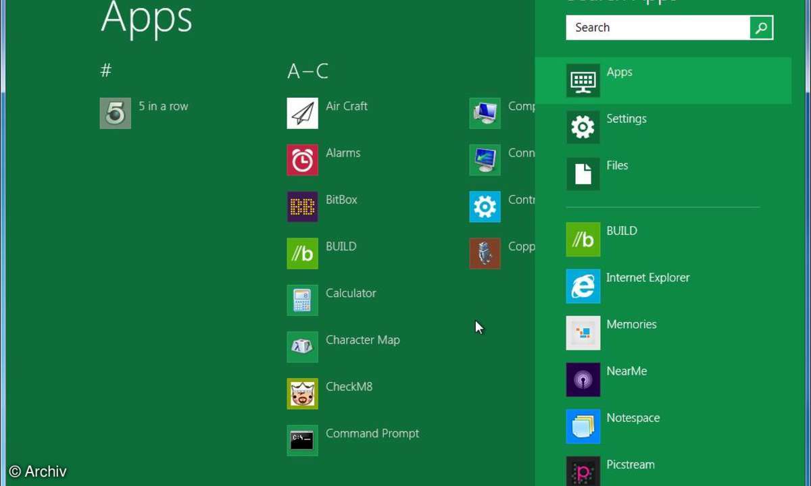The image size is (811, 486).
Task: Click the 'Memories' label
Action: pos(631,324)
